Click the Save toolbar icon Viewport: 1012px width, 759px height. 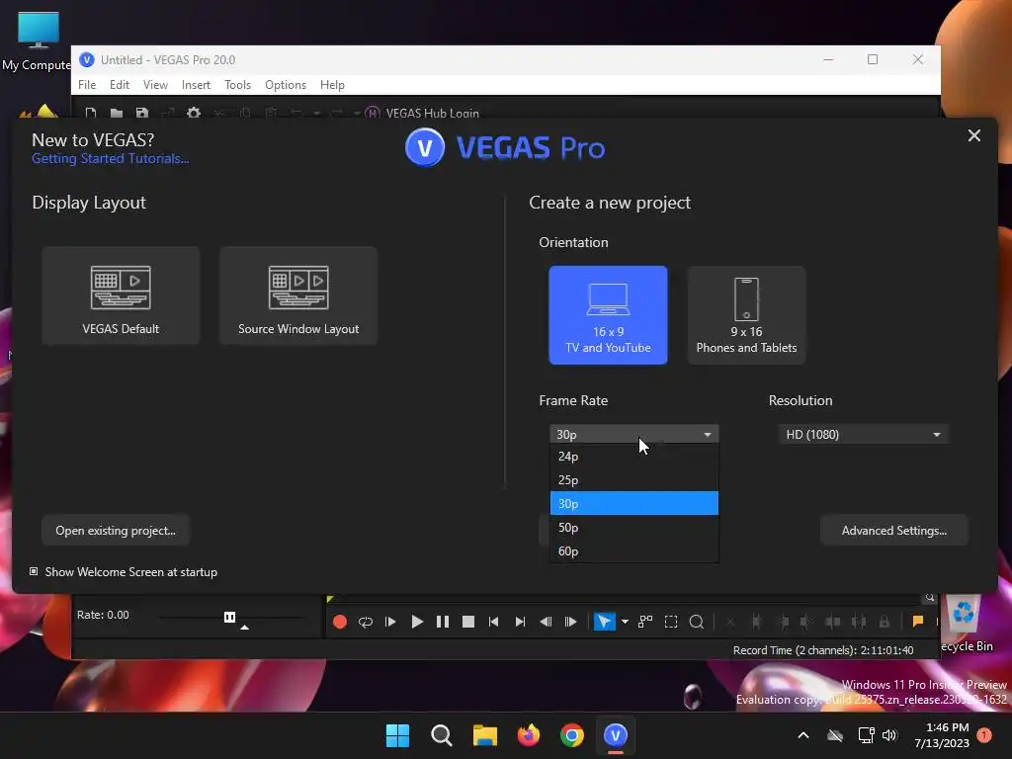pos(142,113)
